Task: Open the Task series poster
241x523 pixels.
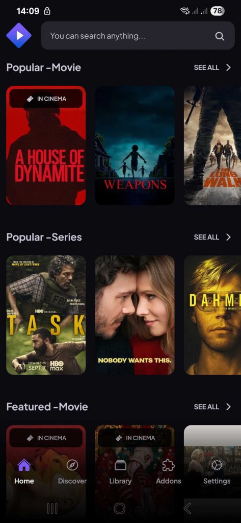Action: click(x=46, y=315)
